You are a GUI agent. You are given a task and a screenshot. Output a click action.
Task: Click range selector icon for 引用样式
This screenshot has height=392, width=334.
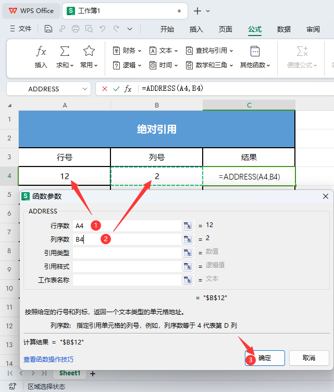(x=188, y=267)
